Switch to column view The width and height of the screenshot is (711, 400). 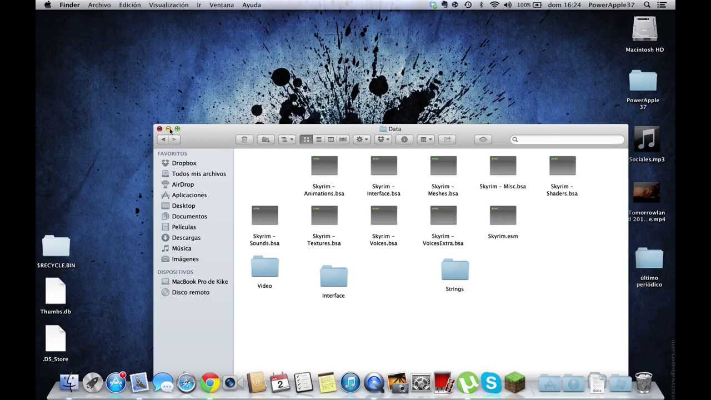point(331,139)
